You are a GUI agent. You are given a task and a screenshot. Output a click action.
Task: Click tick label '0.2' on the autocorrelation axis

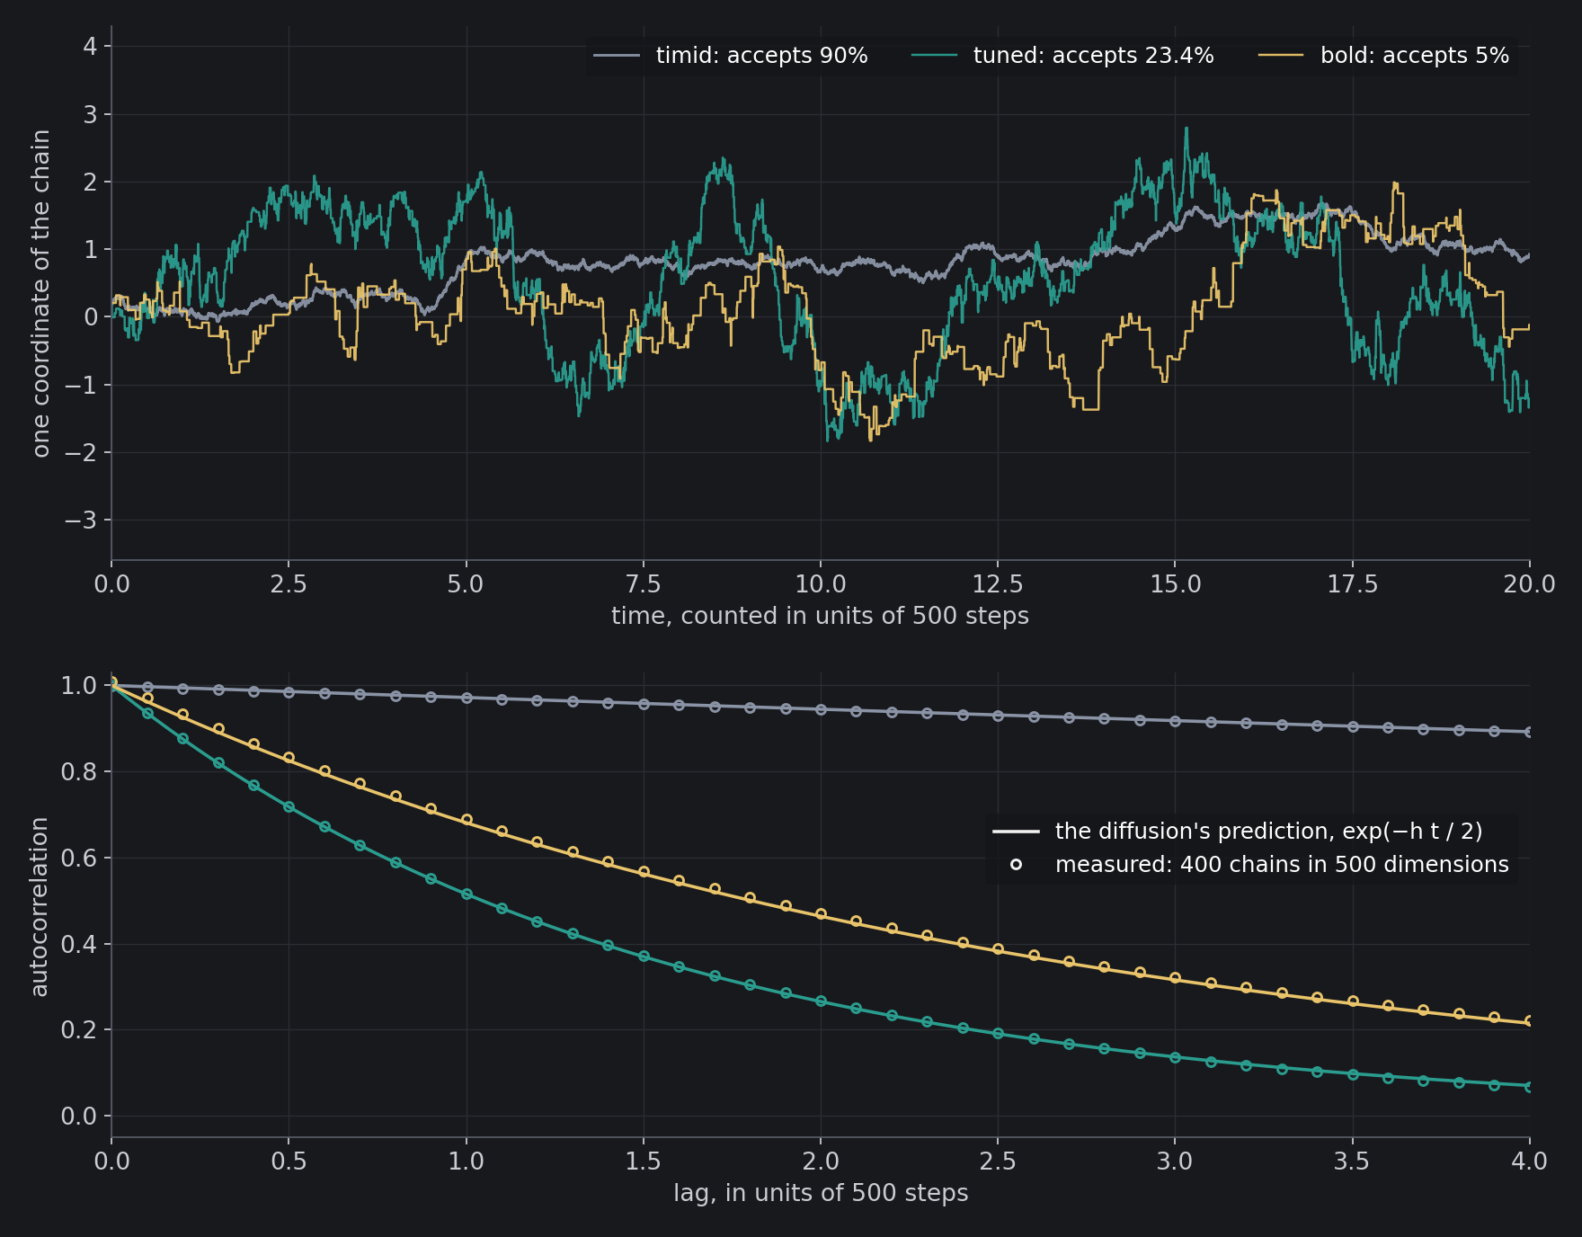tap(78, 1030)
